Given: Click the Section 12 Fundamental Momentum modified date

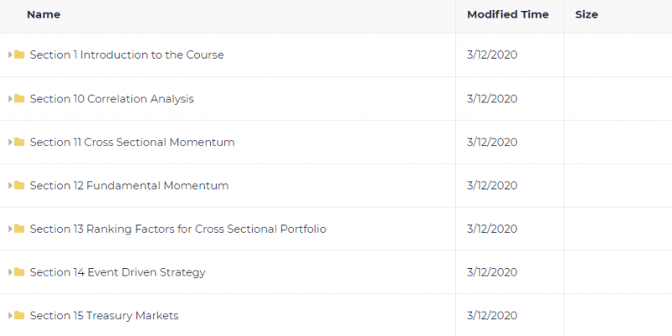Looking at the screenshot, I should 492,185.
